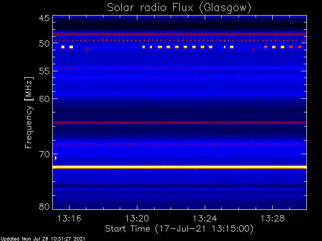The width and height of the screenshot is (322, 241).
Task: Click the red dotted line above 50 MHz
Action: (x=179, y=40)
